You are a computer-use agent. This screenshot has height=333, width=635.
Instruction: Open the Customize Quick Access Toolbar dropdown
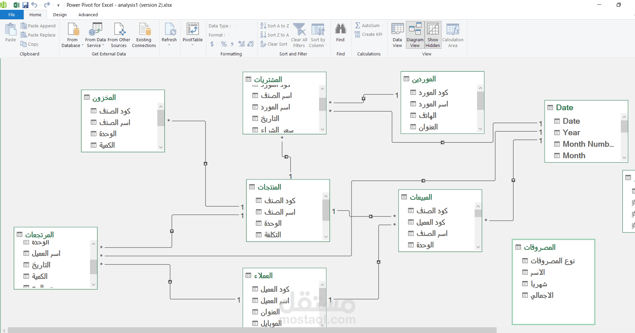click(x=58, y=5)
